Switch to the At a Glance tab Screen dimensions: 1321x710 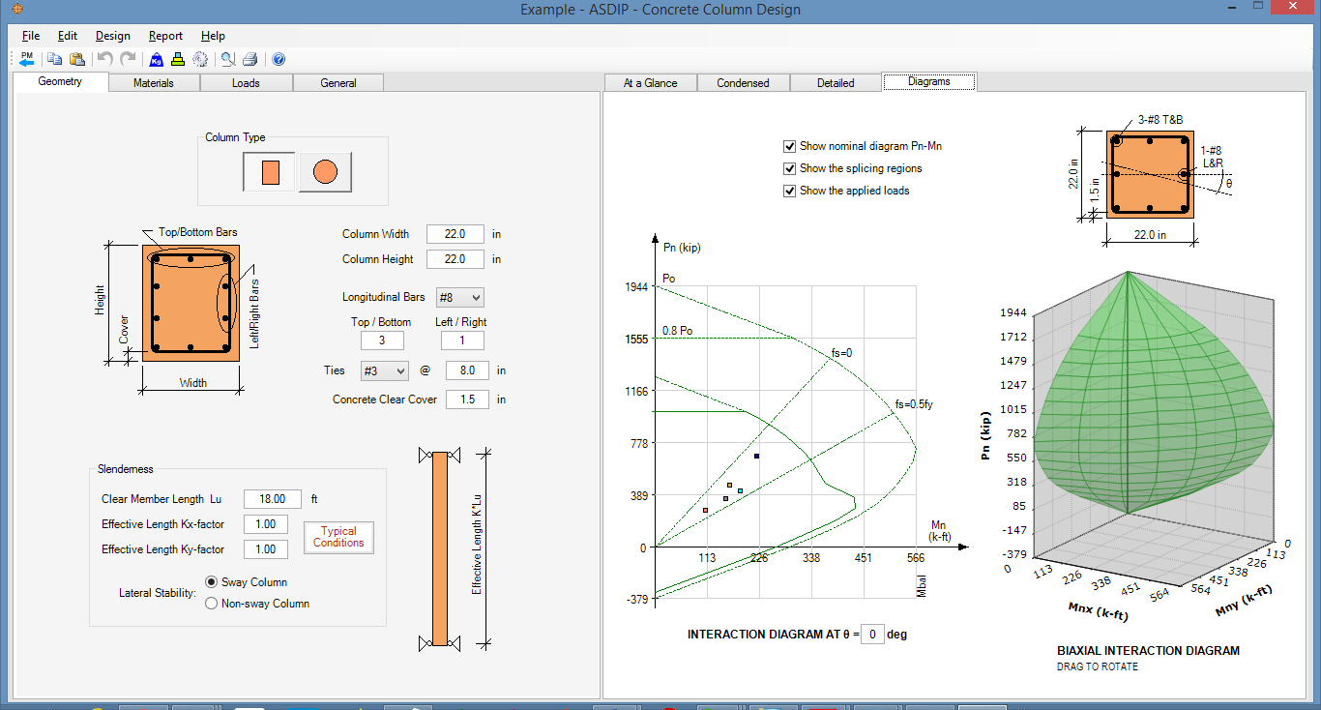[650, 82]
